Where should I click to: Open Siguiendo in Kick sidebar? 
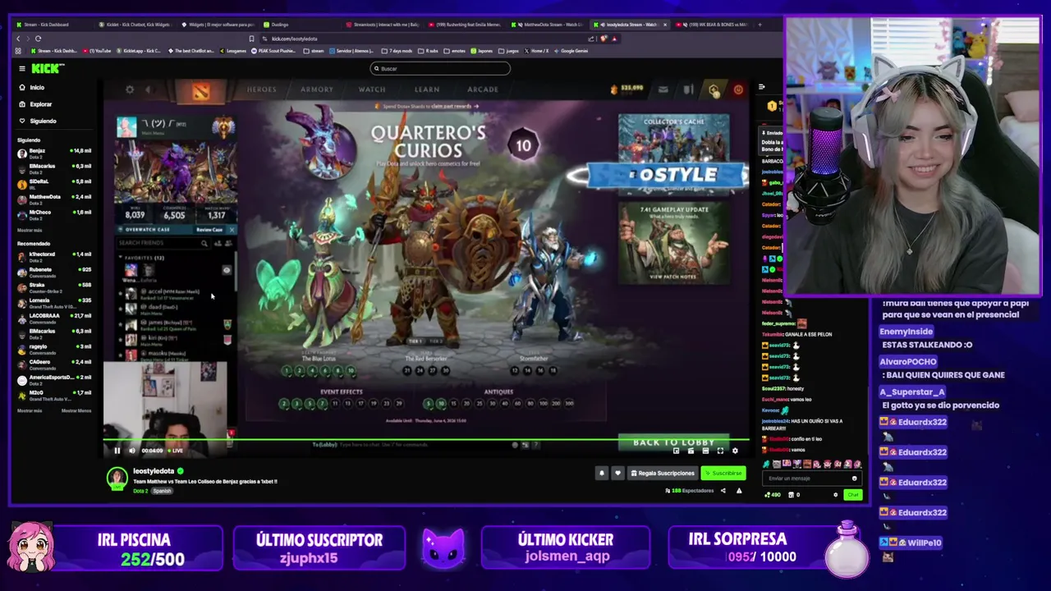37,121
